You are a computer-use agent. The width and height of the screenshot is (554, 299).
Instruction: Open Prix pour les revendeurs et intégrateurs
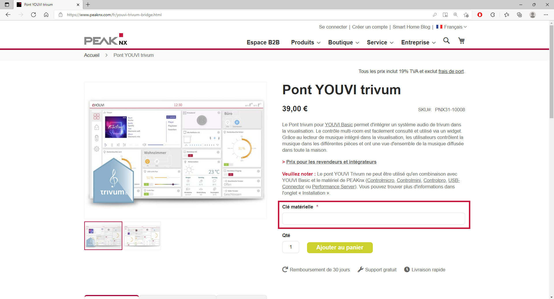pos(331,162)
